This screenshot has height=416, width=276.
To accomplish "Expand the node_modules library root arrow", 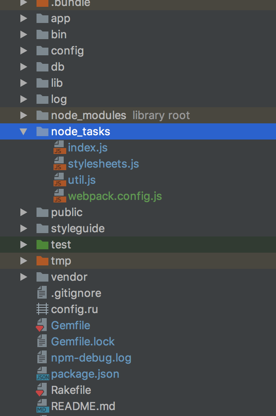I will [x=24, y=115].
